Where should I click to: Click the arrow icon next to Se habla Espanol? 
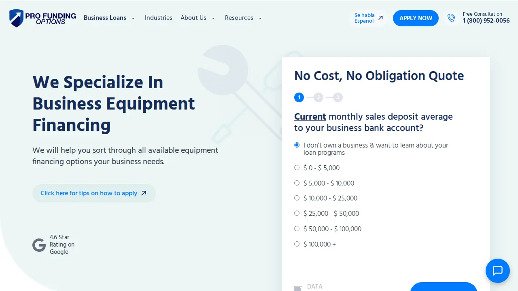(380, 18)
